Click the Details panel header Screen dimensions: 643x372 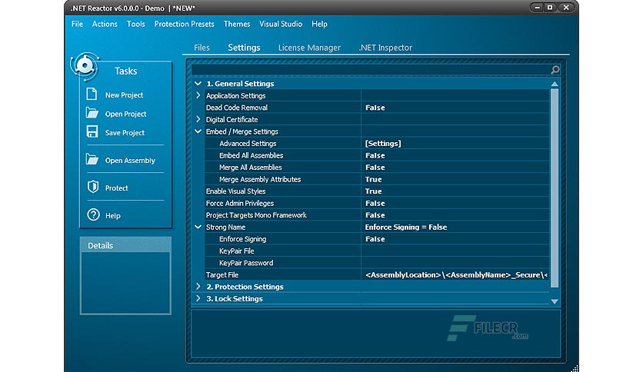pos(125,245)
